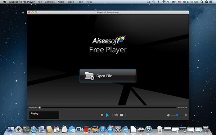Click the Playing: info display box
This screenshot has height=135, width=216.
[x=44, y=115]
